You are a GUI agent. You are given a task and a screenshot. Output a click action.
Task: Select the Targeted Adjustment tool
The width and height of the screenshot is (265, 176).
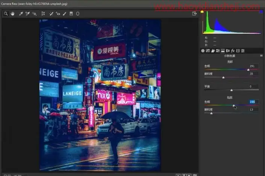34,14
